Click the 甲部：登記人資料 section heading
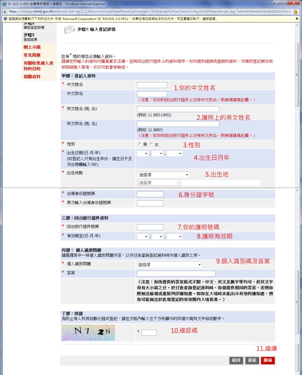The image size is (302, 375). click(79, 76)
